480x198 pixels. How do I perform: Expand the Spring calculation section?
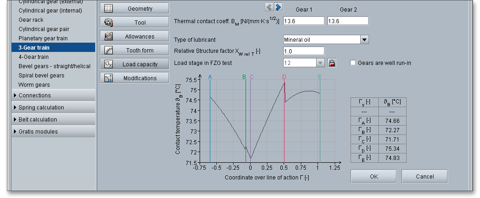pos(41,108)
